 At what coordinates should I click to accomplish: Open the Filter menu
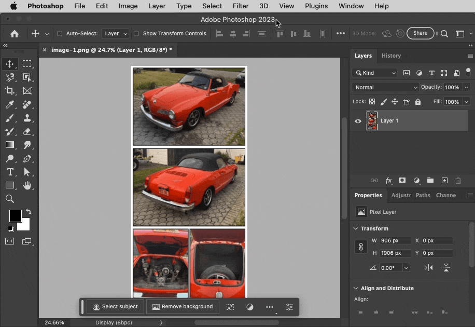click(241, 6)
